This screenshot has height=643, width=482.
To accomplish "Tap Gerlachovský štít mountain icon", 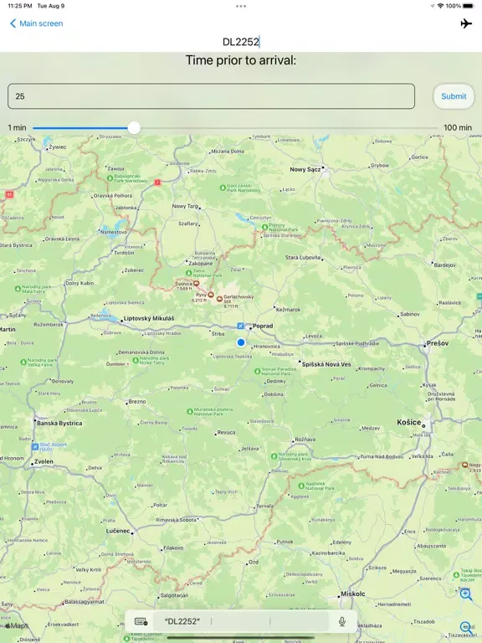I will tap(220, 299).
